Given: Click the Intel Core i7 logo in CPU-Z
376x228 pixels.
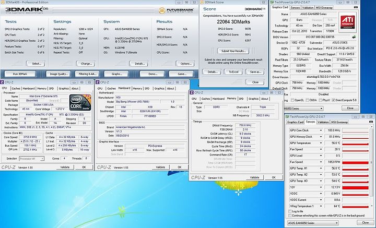Looking at the screenshot, I should pyautogui.click(x=80, y=103).
